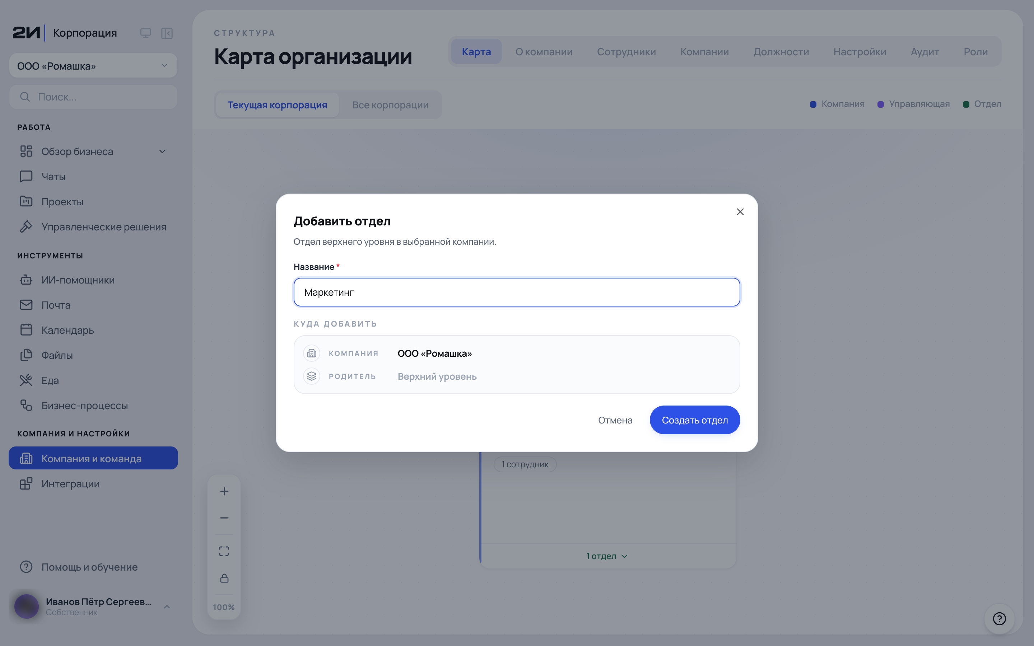Screen dimensions: 1034x646
Task: Close the Добавить отдел dialog
Action: coord(740,212)
